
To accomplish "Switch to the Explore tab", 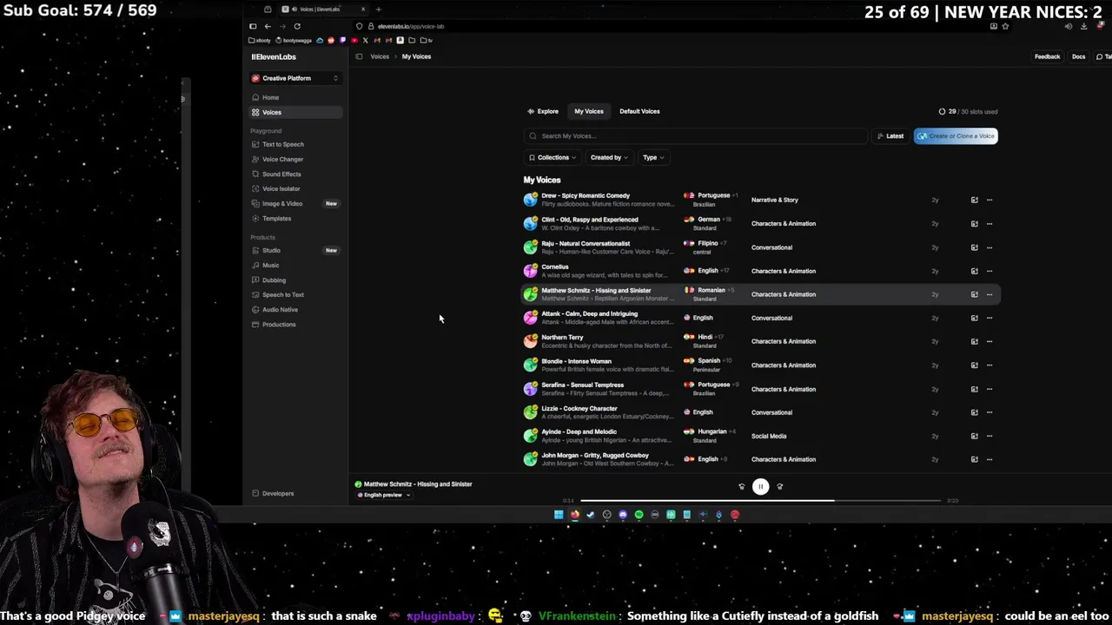I will [543, 111].
